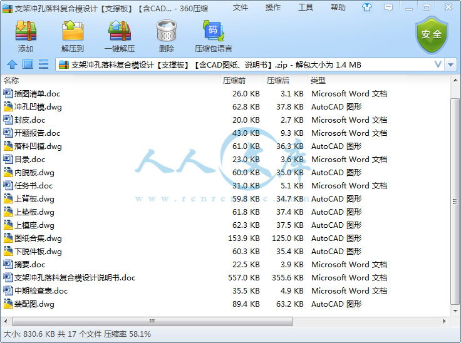
Task: Click the 557.0 KB size cell
Action: 244,278
